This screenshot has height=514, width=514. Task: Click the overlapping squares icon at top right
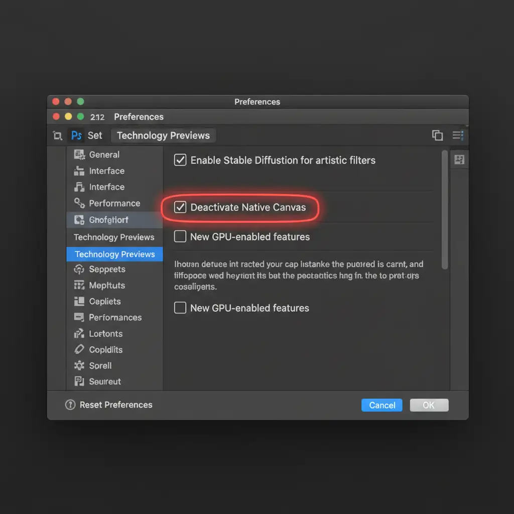click(x=437, y=135)
